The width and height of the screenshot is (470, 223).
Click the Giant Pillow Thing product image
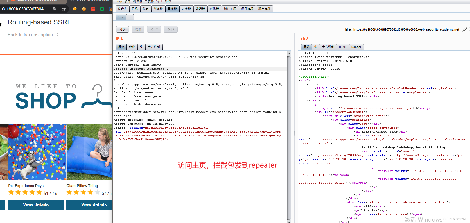click(x=90, y=152)
